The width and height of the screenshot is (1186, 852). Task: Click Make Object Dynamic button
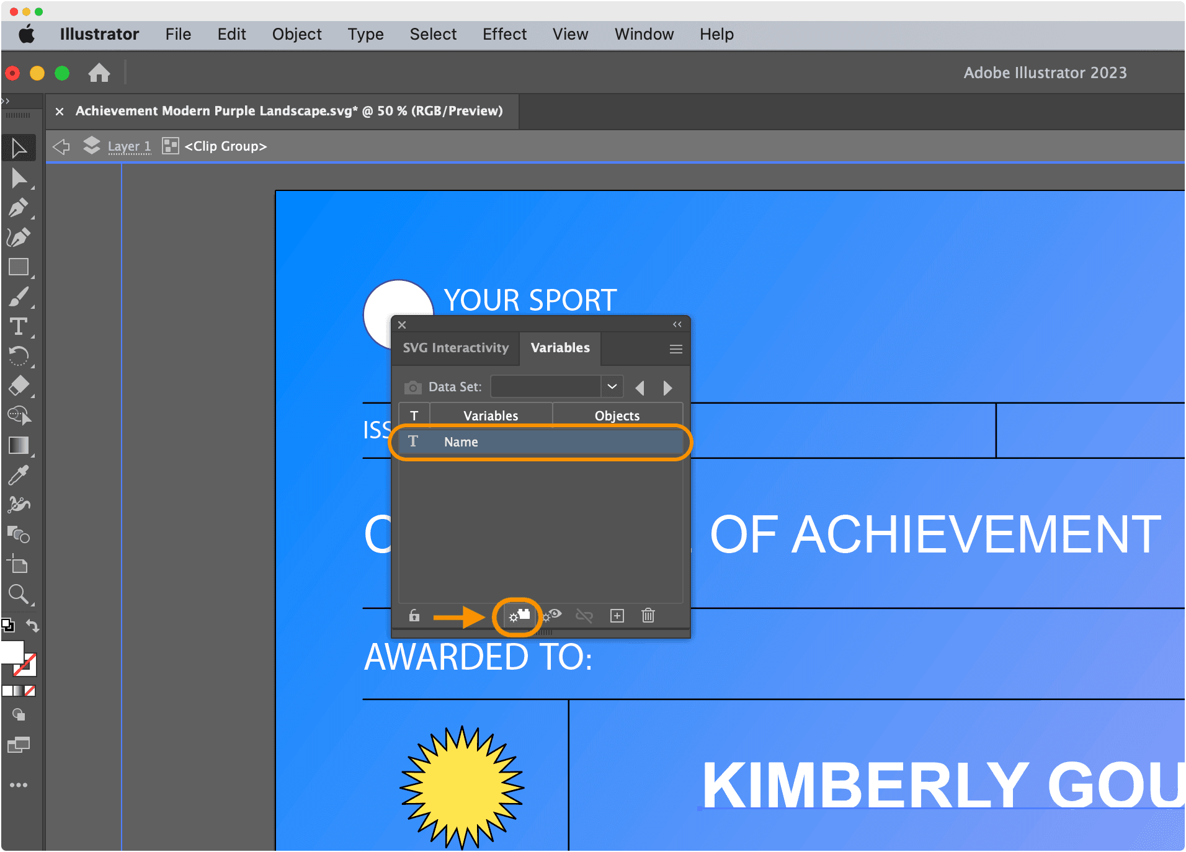tap(519, 616)
